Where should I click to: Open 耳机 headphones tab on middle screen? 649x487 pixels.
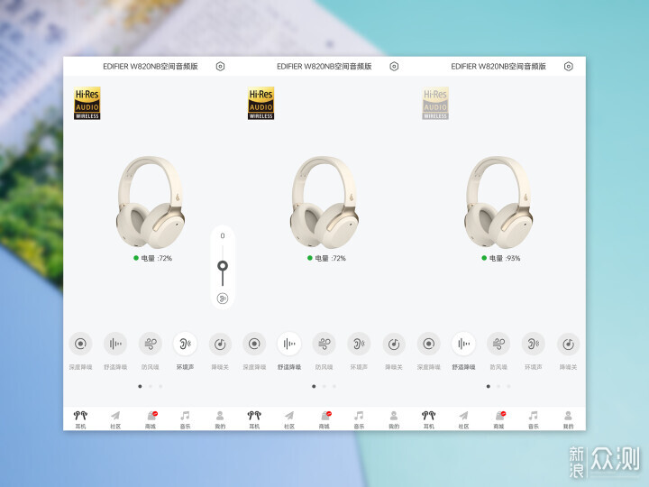click(254, 419)
